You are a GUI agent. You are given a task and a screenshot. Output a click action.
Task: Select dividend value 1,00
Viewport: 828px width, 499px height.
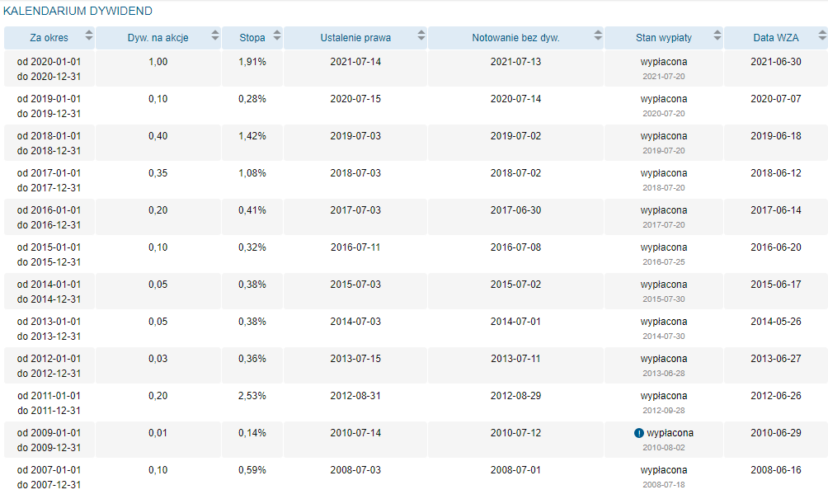click(158, 62)
